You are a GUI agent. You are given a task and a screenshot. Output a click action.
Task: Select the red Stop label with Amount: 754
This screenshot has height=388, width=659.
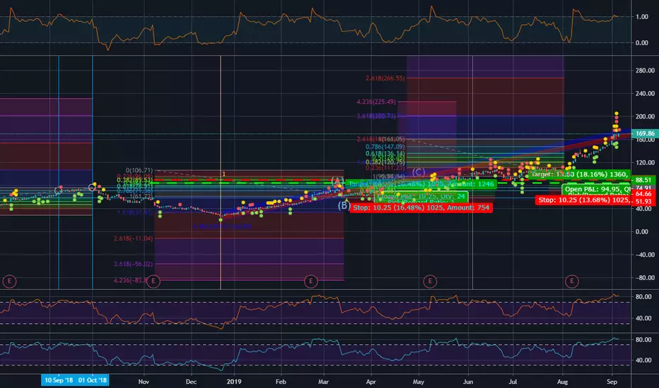pyautogui.click(x=421, y=207)
